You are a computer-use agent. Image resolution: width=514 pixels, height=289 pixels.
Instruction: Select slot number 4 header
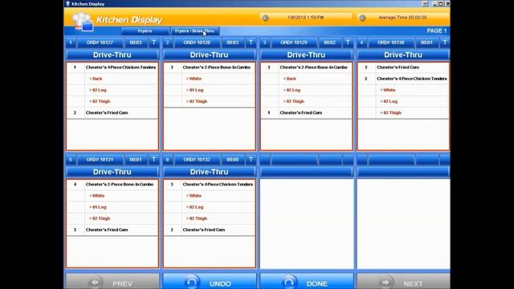click(x=361, y=43)
